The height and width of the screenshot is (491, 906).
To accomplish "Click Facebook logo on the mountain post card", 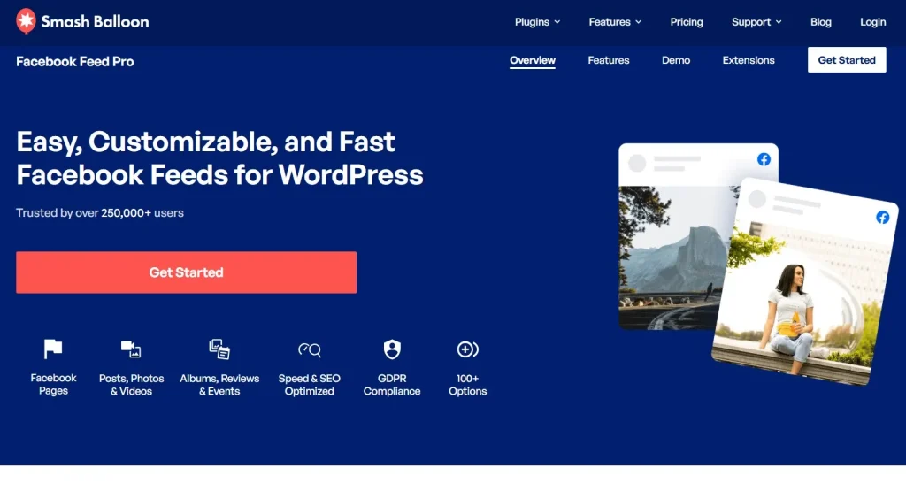I will pyautogui.click(x=764, y=159).
